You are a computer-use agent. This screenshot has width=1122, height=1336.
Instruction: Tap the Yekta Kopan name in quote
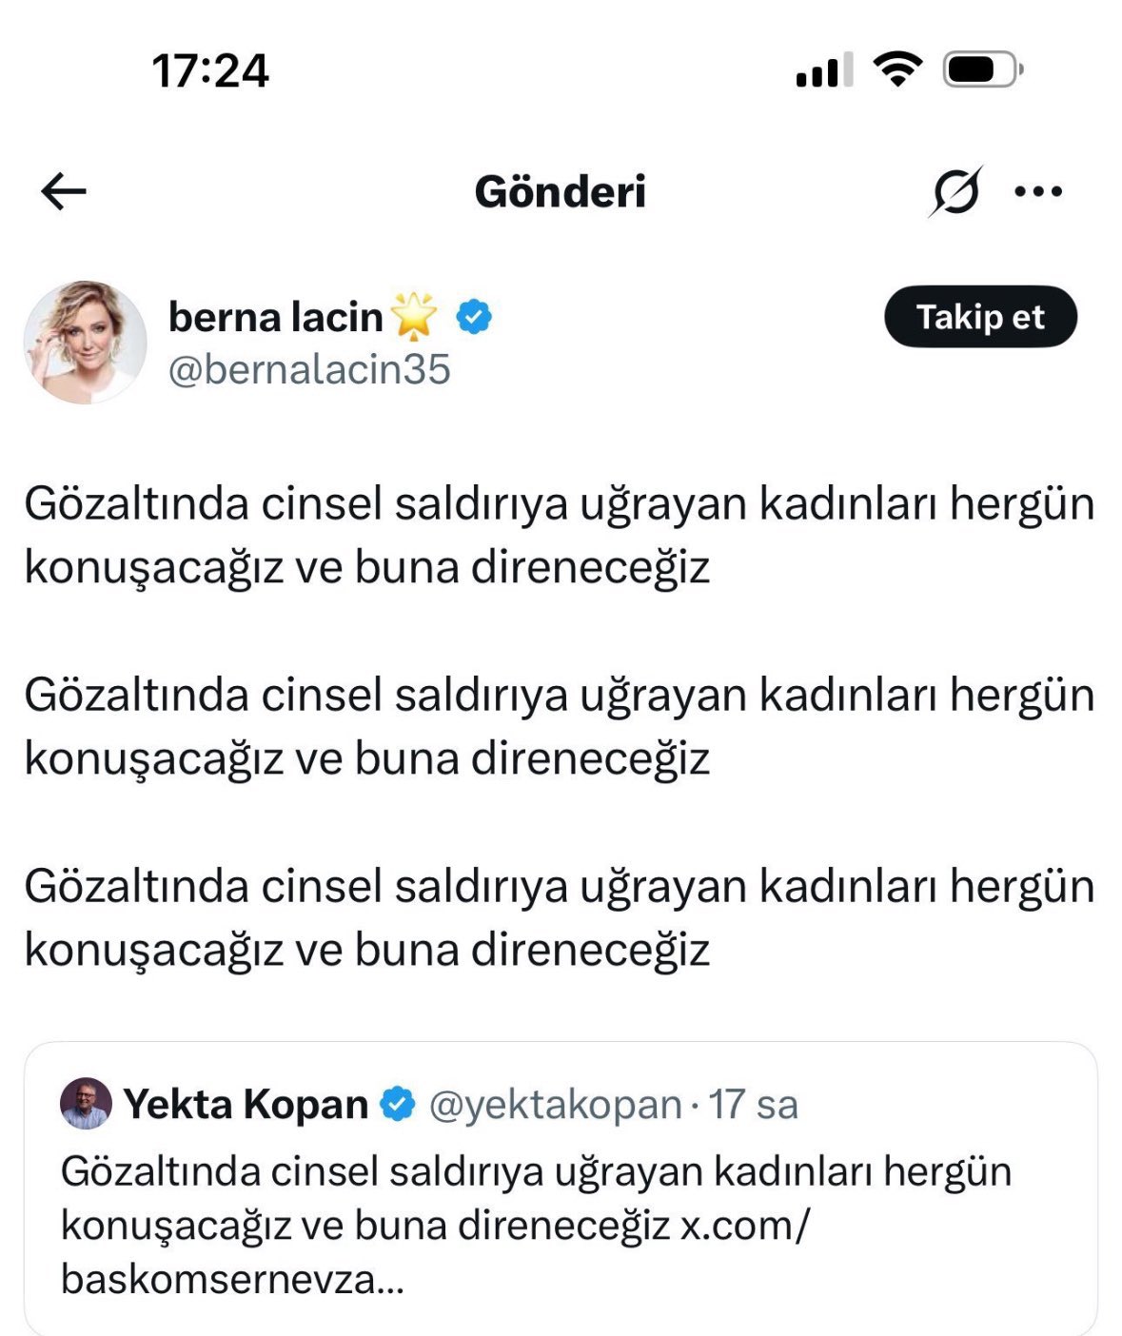click(x=246, y=1105)
